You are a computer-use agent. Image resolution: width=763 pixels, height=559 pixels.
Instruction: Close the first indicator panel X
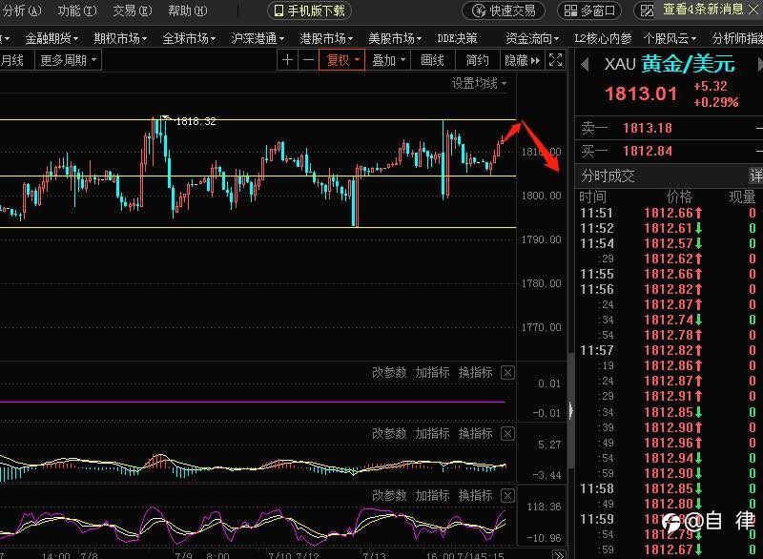coord(507,373)
